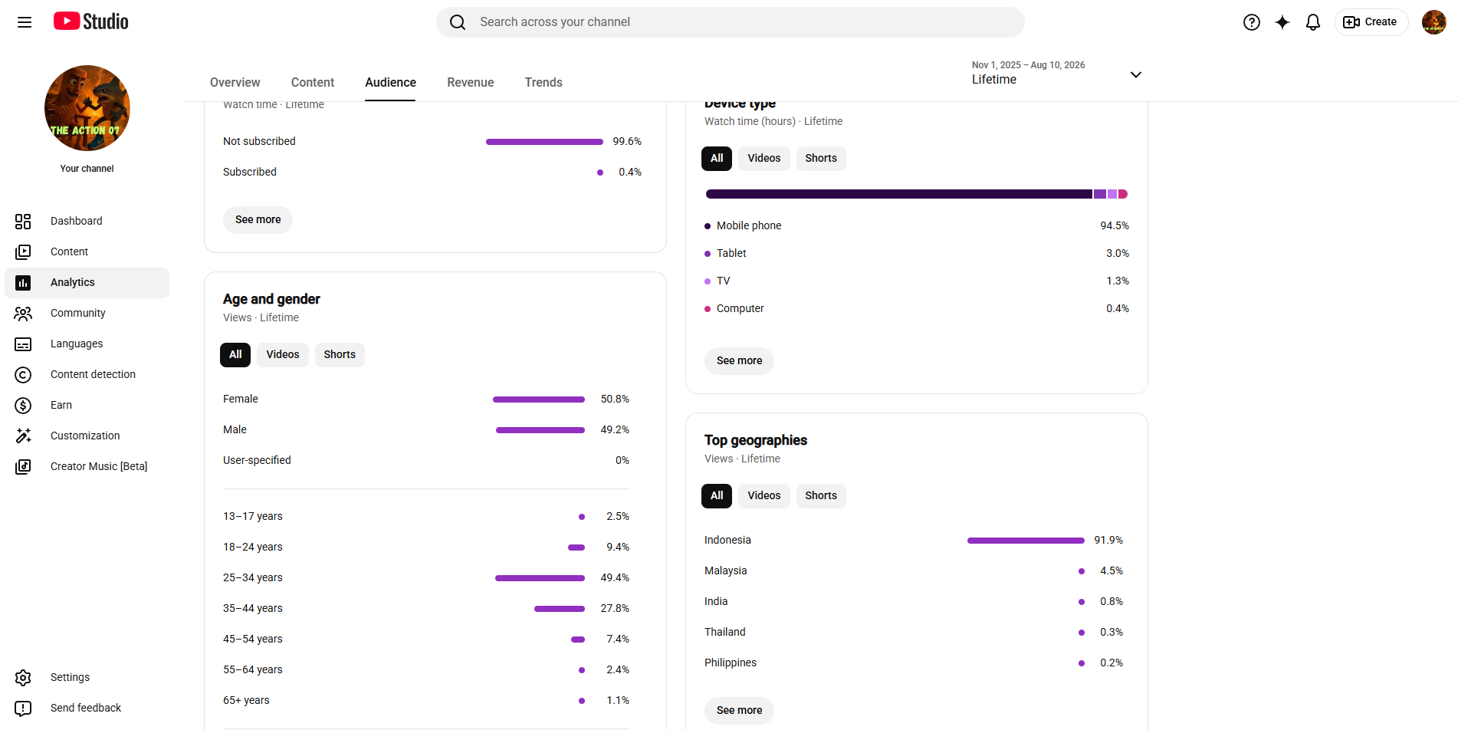Viewport: 1458px width, 730px height.
Task: Open the Ask Studio sparkle icon
Action: [1282, 22]
